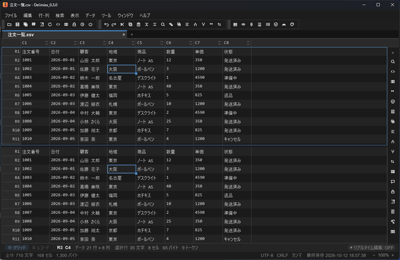This screenshot has width=400, height=260.
Task: Open the ツール menu
Action: pos(106,15)
